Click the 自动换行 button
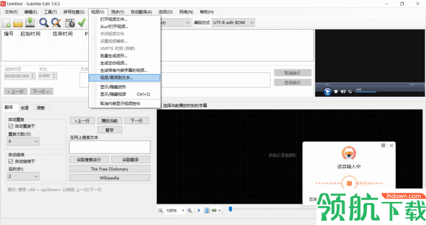 click(293, 83)
